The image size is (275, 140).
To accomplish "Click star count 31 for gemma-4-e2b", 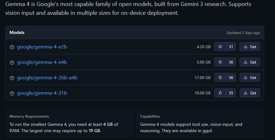I will click(231, 47).
